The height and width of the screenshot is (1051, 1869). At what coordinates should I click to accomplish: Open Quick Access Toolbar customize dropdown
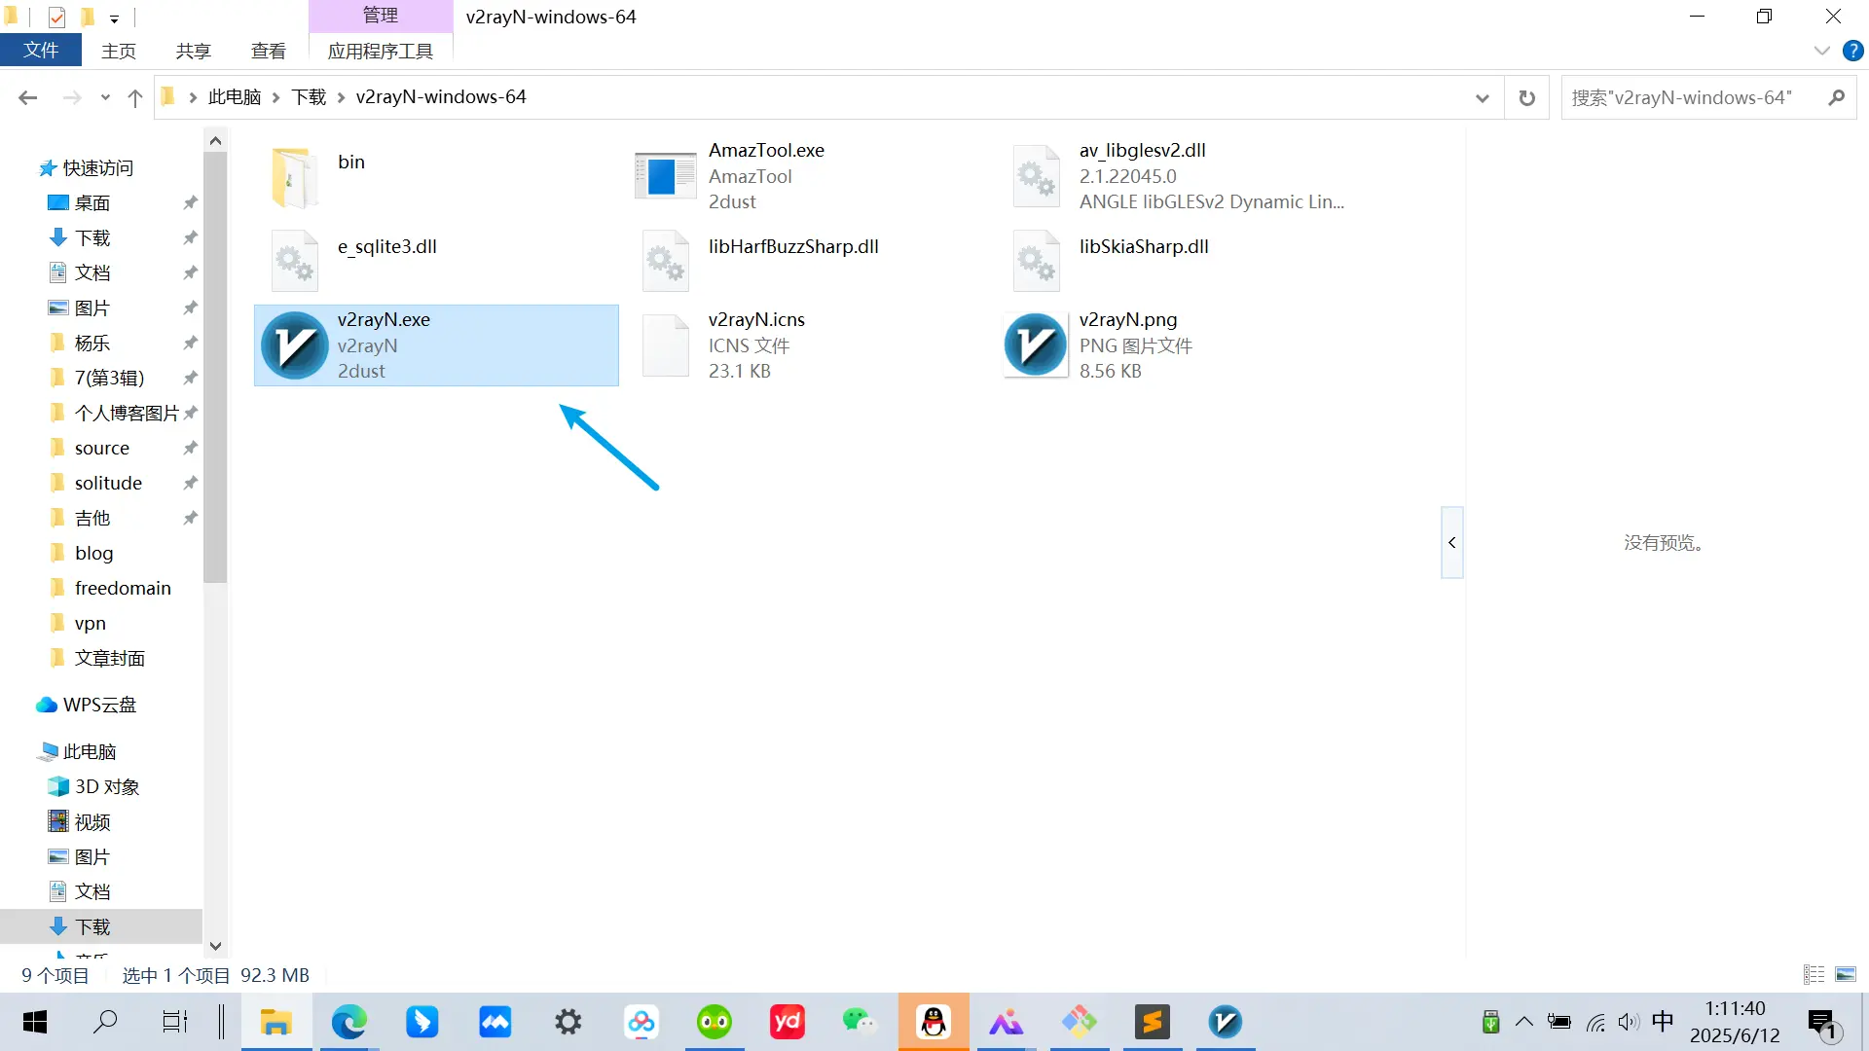(114, 18)
